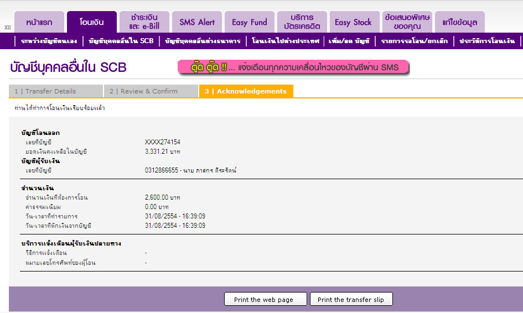Click the pink SMS alert promotional banner
The image size is (523, 313).
pos(293,67)
